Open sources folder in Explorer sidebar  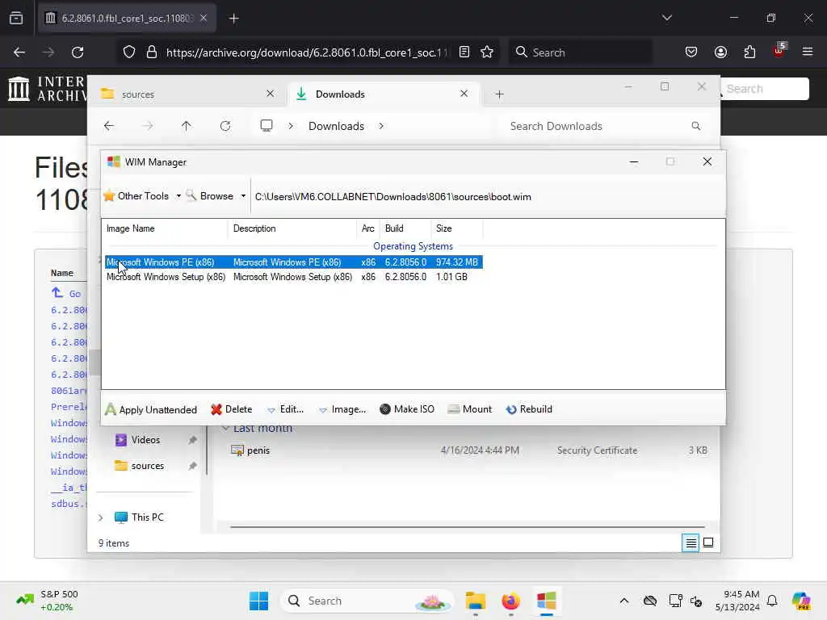point(147,466)
